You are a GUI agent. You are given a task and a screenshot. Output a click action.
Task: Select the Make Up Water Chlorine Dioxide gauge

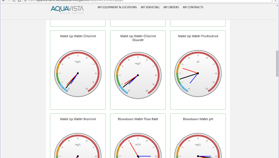point(138,75)
